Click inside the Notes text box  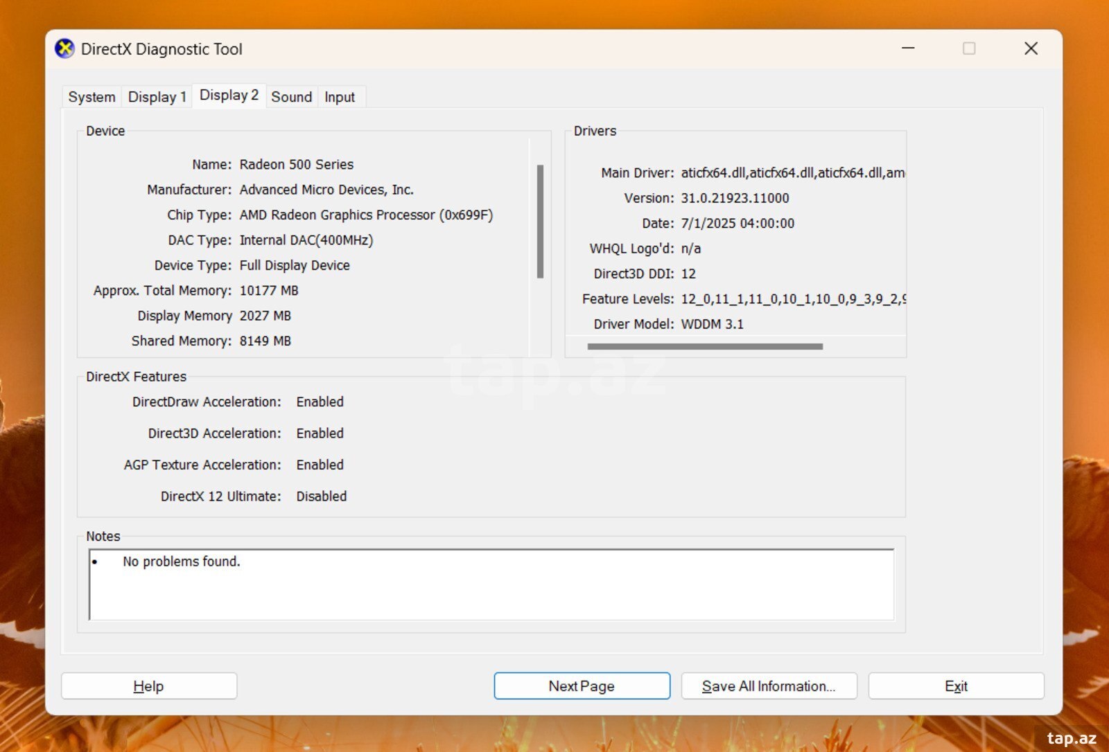coord(491,584)
